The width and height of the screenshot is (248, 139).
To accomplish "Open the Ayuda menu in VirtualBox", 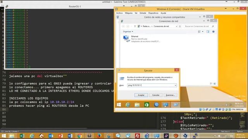I will [x=163, y=13].
